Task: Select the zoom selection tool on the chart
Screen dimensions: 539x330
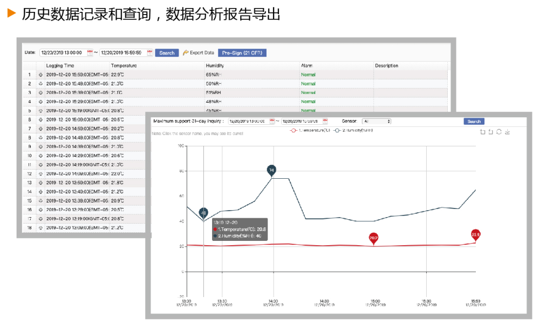Action: tap(482, 132)
